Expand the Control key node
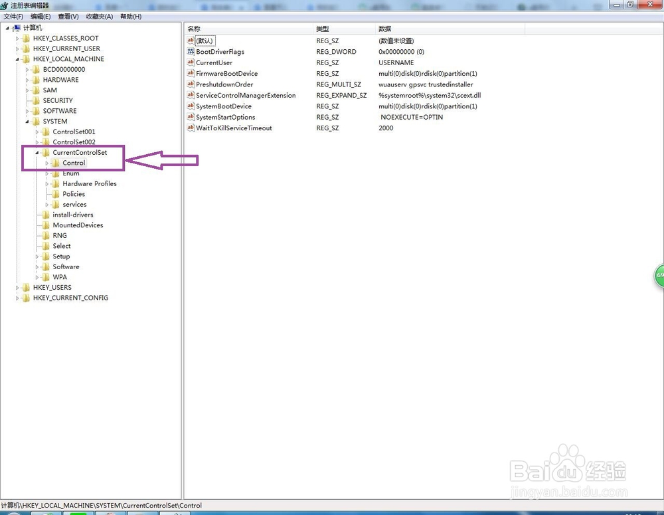This screenshot has width=664, height=515. tap(47, 163)
